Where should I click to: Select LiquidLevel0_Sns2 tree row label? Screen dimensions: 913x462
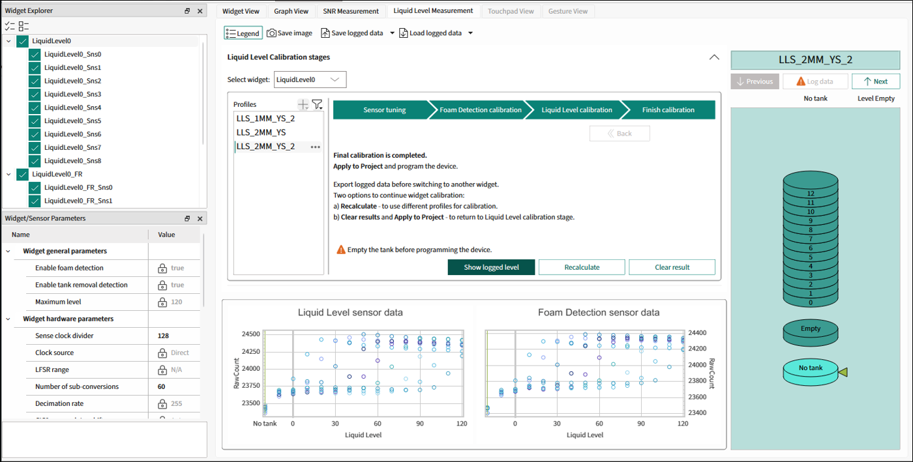pyautogui.click(x=72, y=81)
